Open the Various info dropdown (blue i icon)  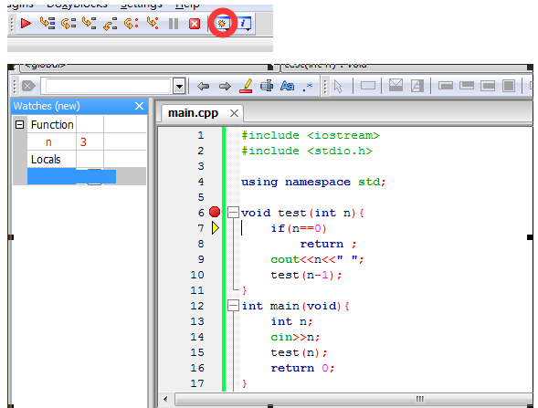244,24
